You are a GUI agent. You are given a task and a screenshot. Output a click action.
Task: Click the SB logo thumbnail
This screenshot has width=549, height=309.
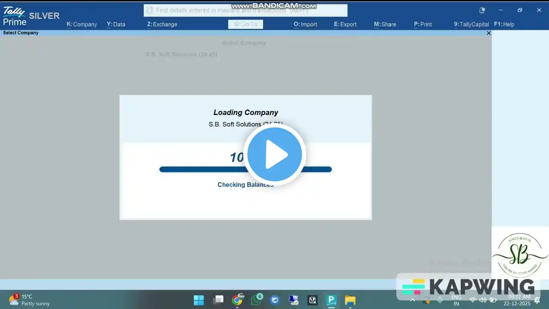tap(520, 255)
